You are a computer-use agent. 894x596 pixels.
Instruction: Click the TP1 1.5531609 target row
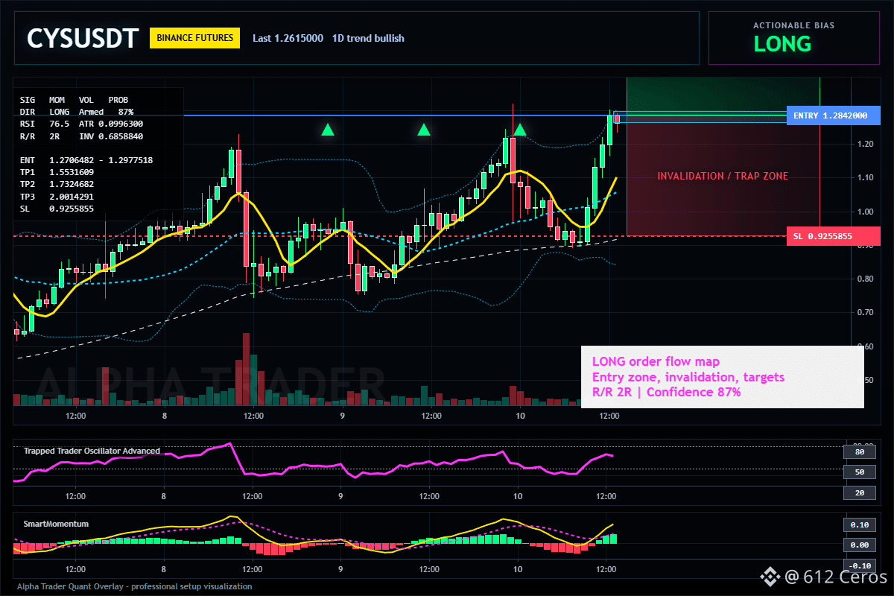pos(57,172)
